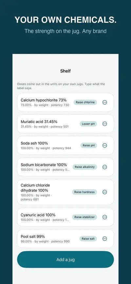Tap the Raise pH tag
131x284 pixels.
point(89,145)
